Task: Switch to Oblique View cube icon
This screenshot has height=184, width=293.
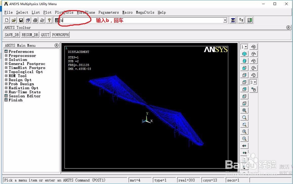Action: 244,61
